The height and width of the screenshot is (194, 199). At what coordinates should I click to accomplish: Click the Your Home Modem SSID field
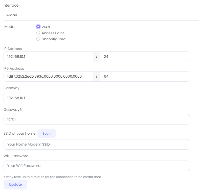[x=97, y=144]
